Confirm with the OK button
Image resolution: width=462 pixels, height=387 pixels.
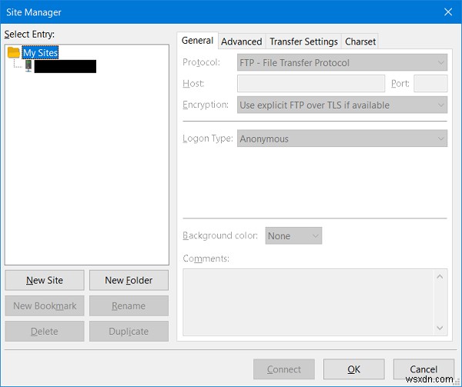pos(354,369)
